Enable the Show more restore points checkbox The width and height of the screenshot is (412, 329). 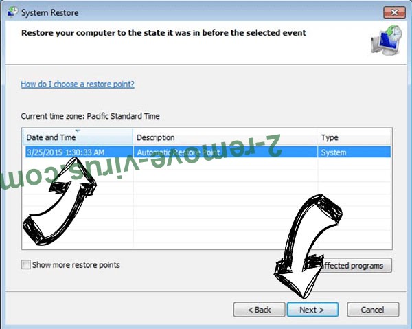[x=26, y=264]
